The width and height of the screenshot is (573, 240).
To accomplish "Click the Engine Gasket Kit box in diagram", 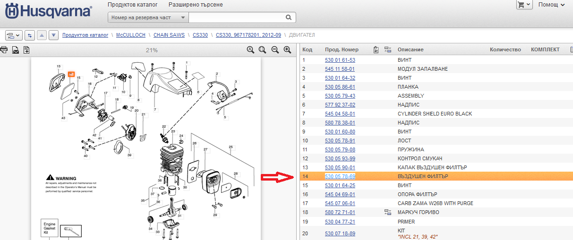I will pos(50,227).
